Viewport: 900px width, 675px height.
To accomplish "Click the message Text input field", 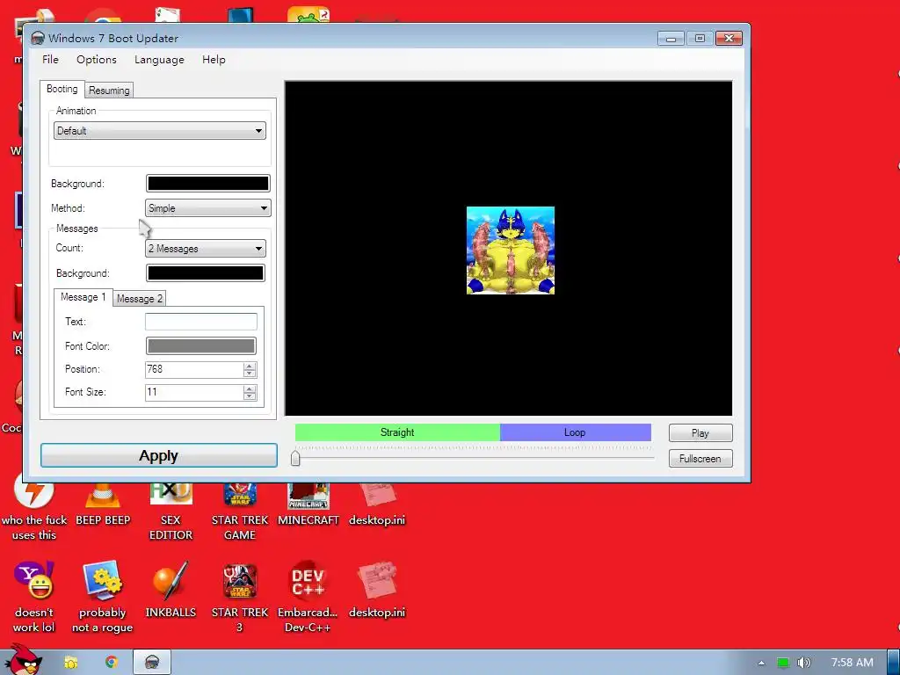I will pos(201,322).
